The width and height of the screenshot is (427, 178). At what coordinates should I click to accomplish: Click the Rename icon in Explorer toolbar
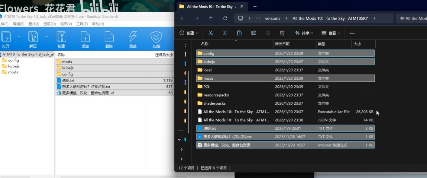click(253, 33)
